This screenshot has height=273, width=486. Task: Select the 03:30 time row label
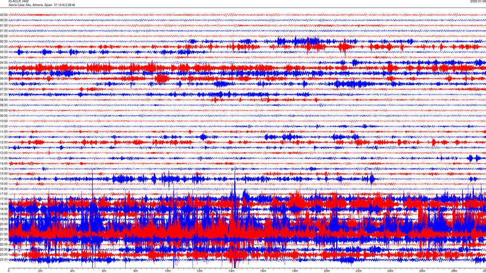click(x=4, y=52)
